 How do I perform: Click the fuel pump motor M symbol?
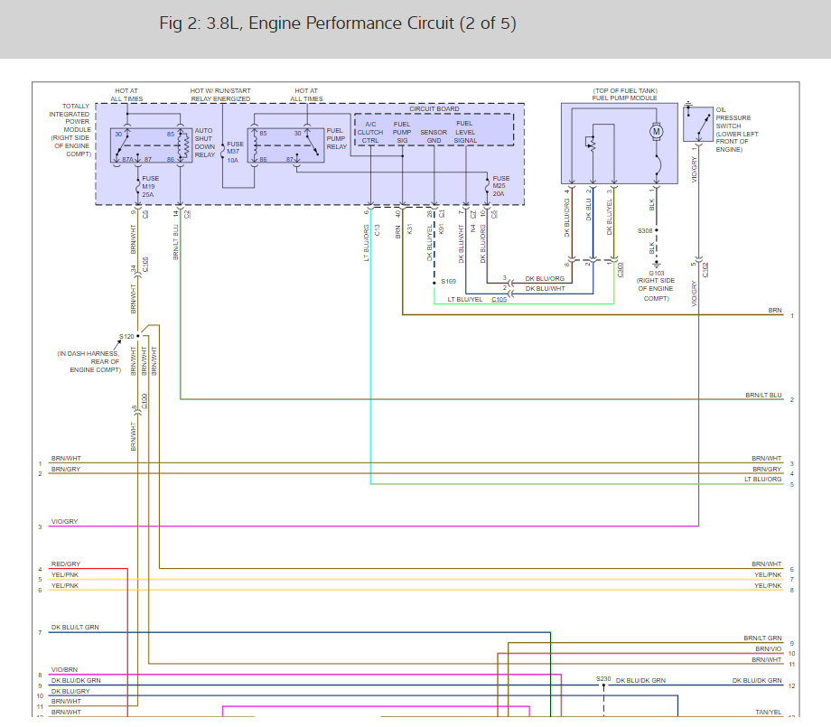click(x=657, y=132)
